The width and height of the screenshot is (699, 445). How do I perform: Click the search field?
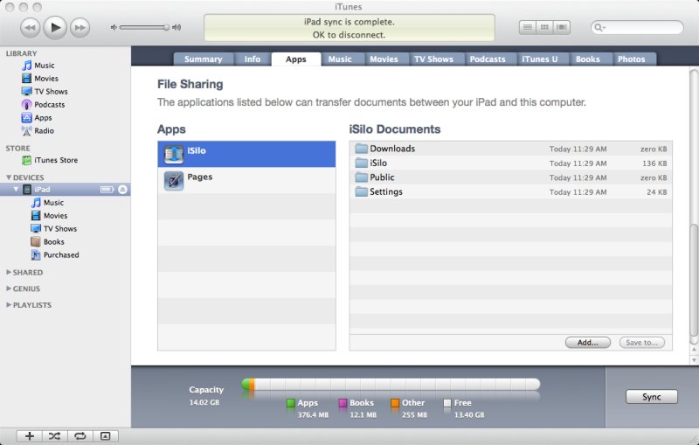[642, 28]
